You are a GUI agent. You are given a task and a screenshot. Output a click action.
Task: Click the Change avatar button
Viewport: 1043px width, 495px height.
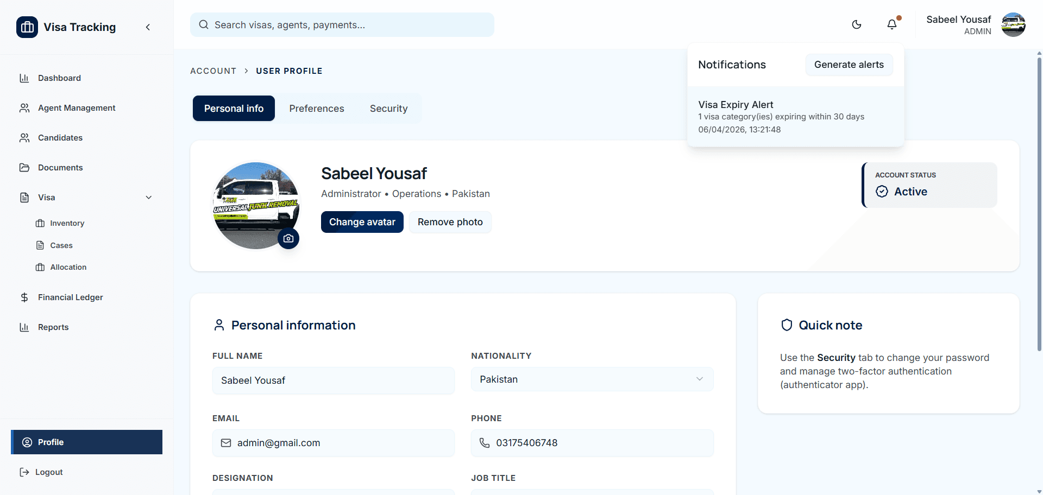[x=362, y=222]
